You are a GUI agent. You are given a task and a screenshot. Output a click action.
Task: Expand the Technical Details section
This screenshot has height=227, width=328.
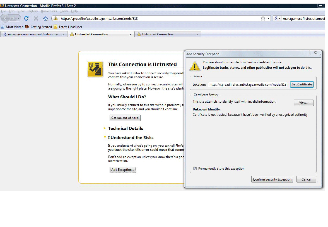126,128
